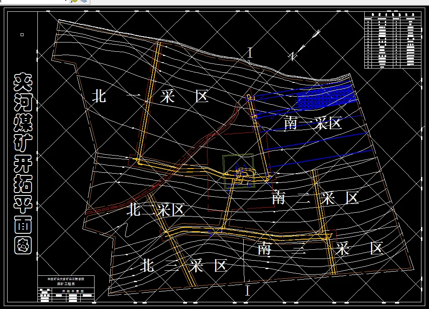This screenshot has height=309, width=429.
Task: Click the green rectangle around the shaft area
Action: tap(239, 172)
